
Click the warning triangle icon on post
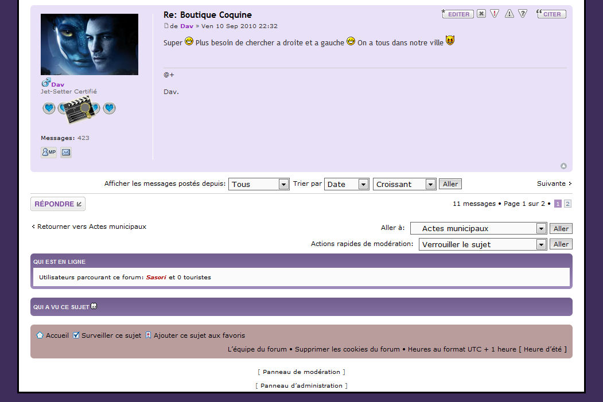click(x=509, y=14)
